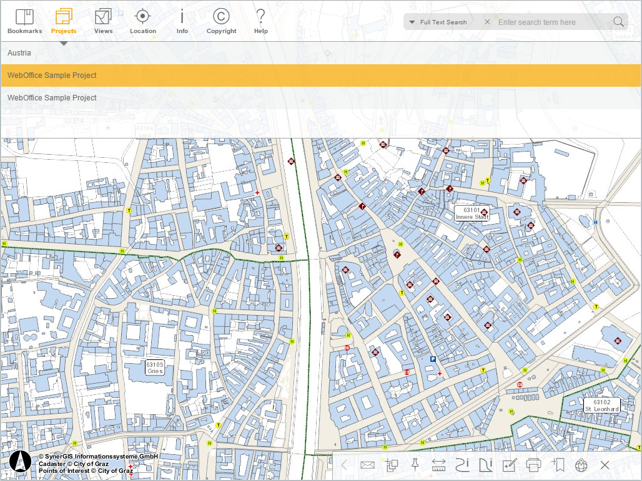Select the Austria project entry

(19, 53)
